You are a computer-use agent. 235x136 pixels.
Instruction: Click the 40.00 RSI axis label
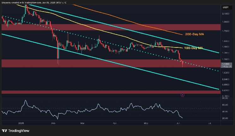pyautogui.click(x=225, y=112)
